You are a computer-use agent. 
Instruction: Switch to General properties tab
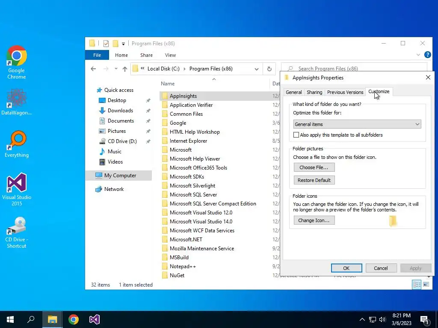pos(293,92)
